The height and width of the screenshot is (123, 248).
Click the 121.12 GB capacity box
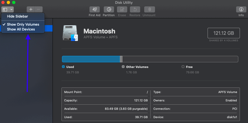224,33
